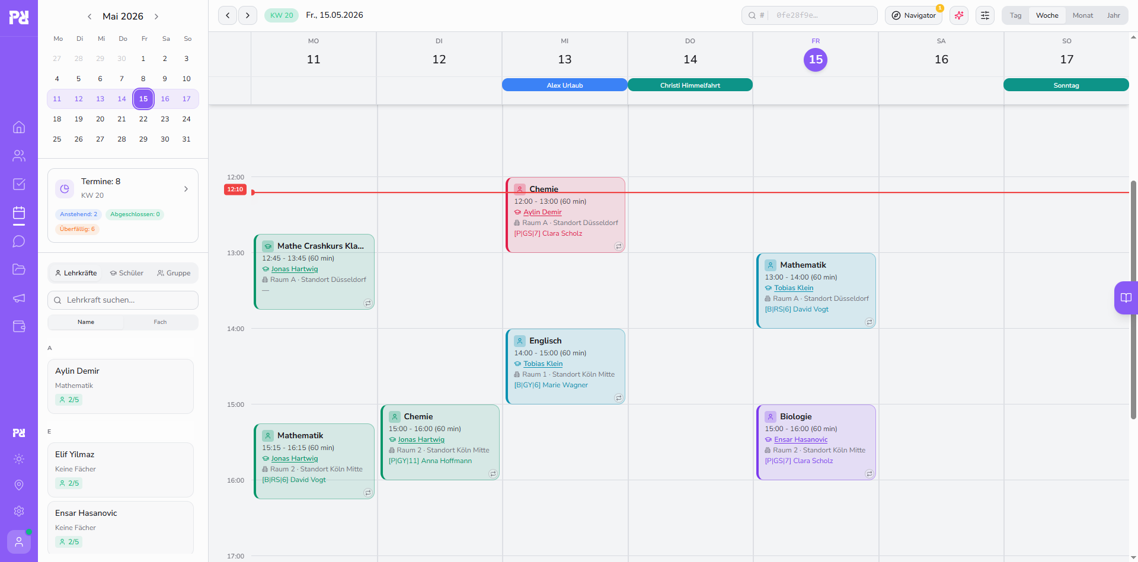Screen dimensions: 1138x562
Task: Select the Lehrkräfte tab
Action: (76, 273)
